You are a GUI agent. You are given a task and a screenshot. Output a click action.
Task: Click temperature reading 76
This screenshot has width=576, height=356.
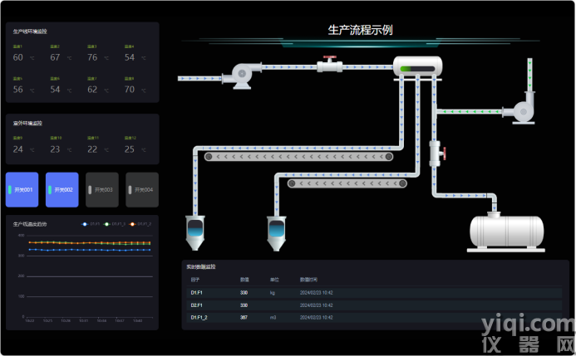click(92, 57)
